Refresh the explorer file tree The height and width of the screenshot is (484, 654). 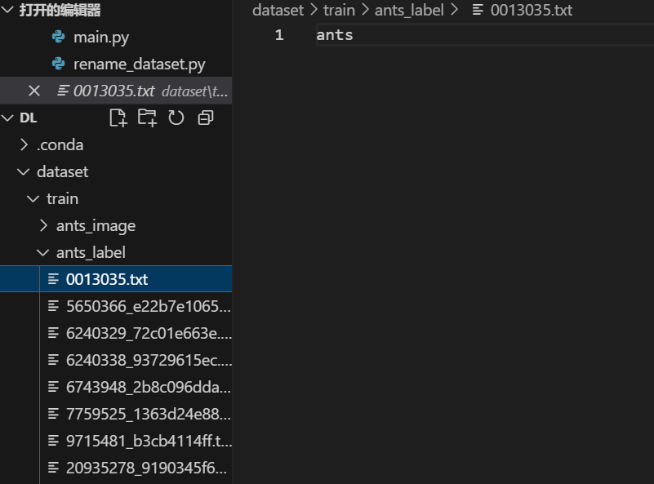click(176, 118)
